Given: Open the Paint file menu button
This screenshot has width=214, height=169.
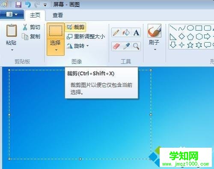Looking at the screenshot, I should coord(12,14).
